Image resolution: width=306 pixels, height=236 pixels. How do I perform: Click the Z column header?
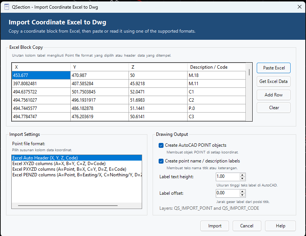pos(158,67)
